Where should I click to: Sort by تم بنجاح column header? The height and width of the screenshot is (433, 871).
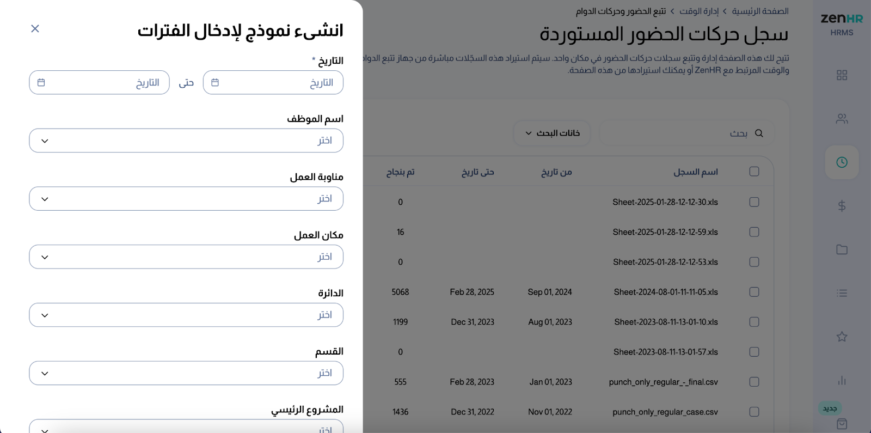401,172
